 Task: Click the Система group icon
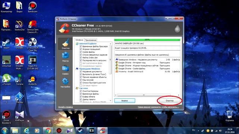coord(77,88)
